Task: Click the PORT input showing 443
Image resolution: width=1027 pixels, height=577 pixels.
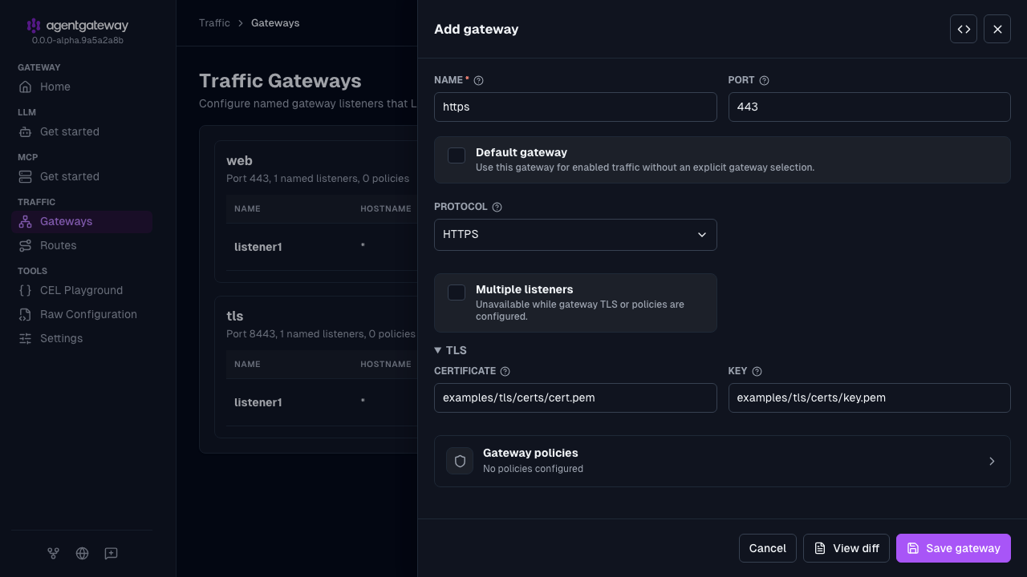Action: [x=870, y=107]
